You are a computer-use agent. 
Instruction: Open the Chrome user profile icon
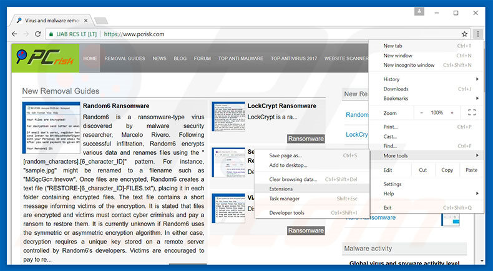[x=419, y=12]
